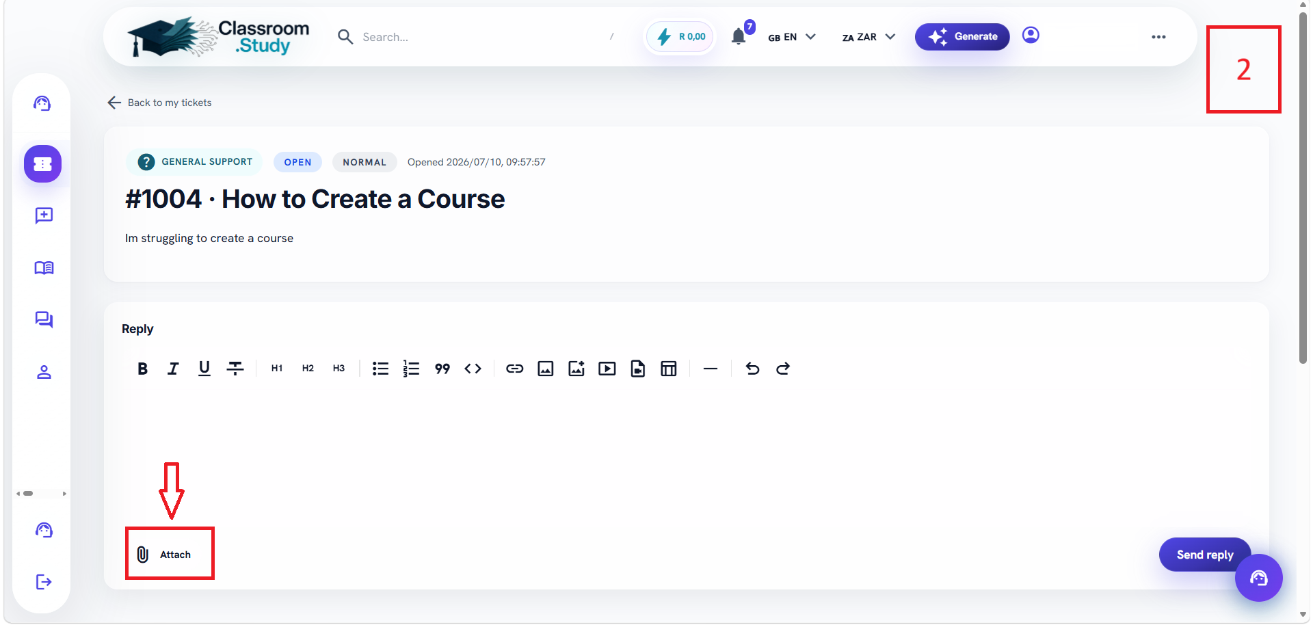Go back to my tickets
Image resolution: width=1313 pixels, height=625 pixels.
[159, 103]
